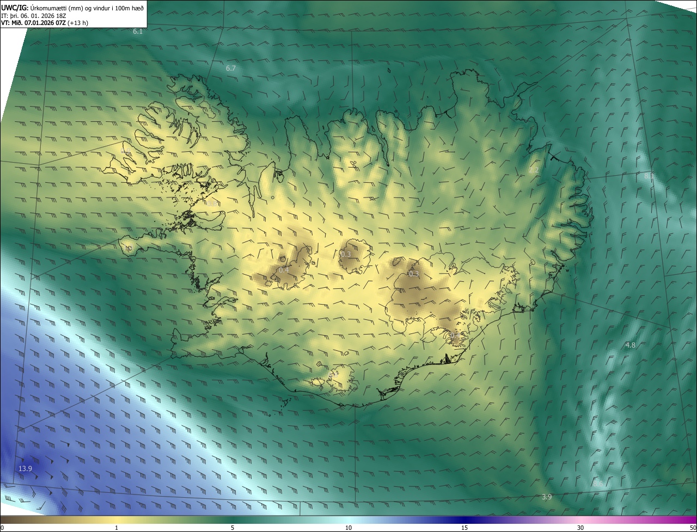Click the title 'Úrkomumætti (mm) og vindur i 100m hæð'
This screenshot has height=532, width=697.
[87, 7]
